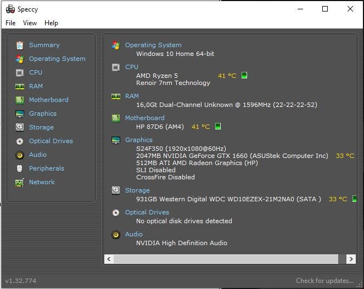This screenshot has height=289, width=364.
Task: Click the horizontal scrollbar thumb
Action: click(x=226, y=259)
